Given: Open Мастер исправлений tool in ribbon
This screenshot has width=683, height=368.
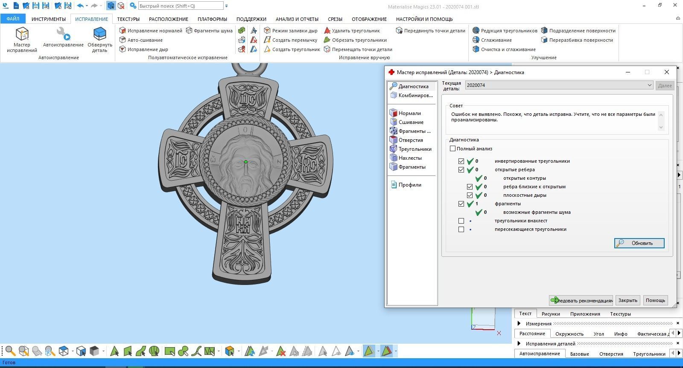Looking at the screenshot, I should tap(22, 40).
